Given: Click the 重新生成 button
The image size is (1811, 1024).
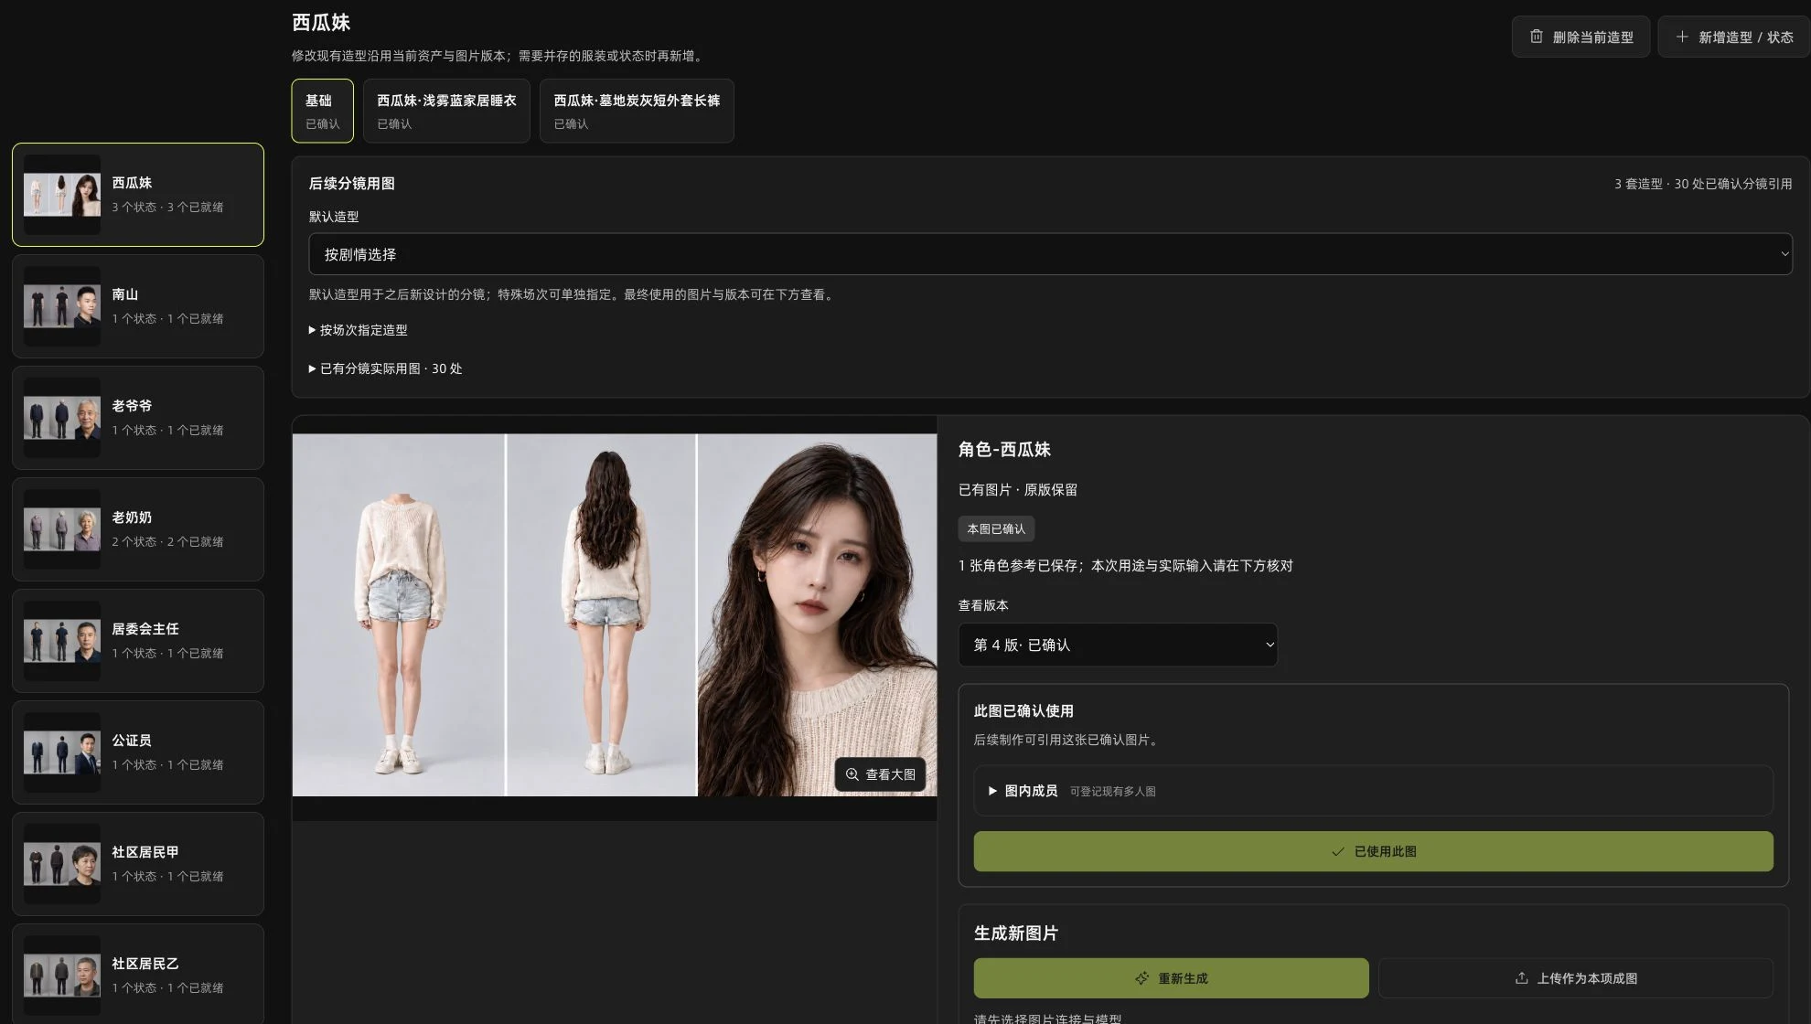Looking at the screenshot, I should click(1171, 978).
